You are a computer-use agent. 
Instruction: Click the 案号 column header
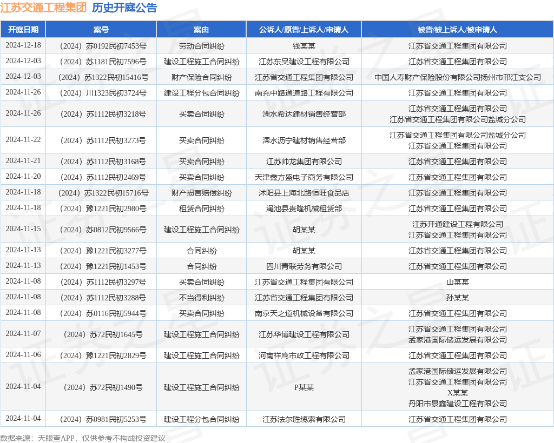tap(101, 30)
